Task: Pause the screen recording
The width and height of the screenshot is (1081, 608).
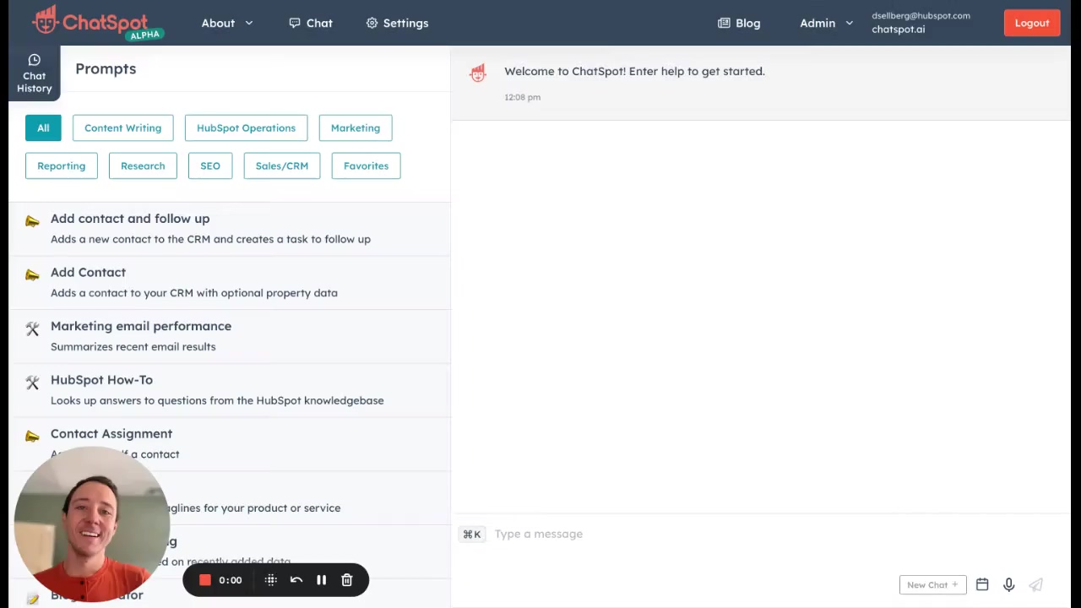Action: 321,580
